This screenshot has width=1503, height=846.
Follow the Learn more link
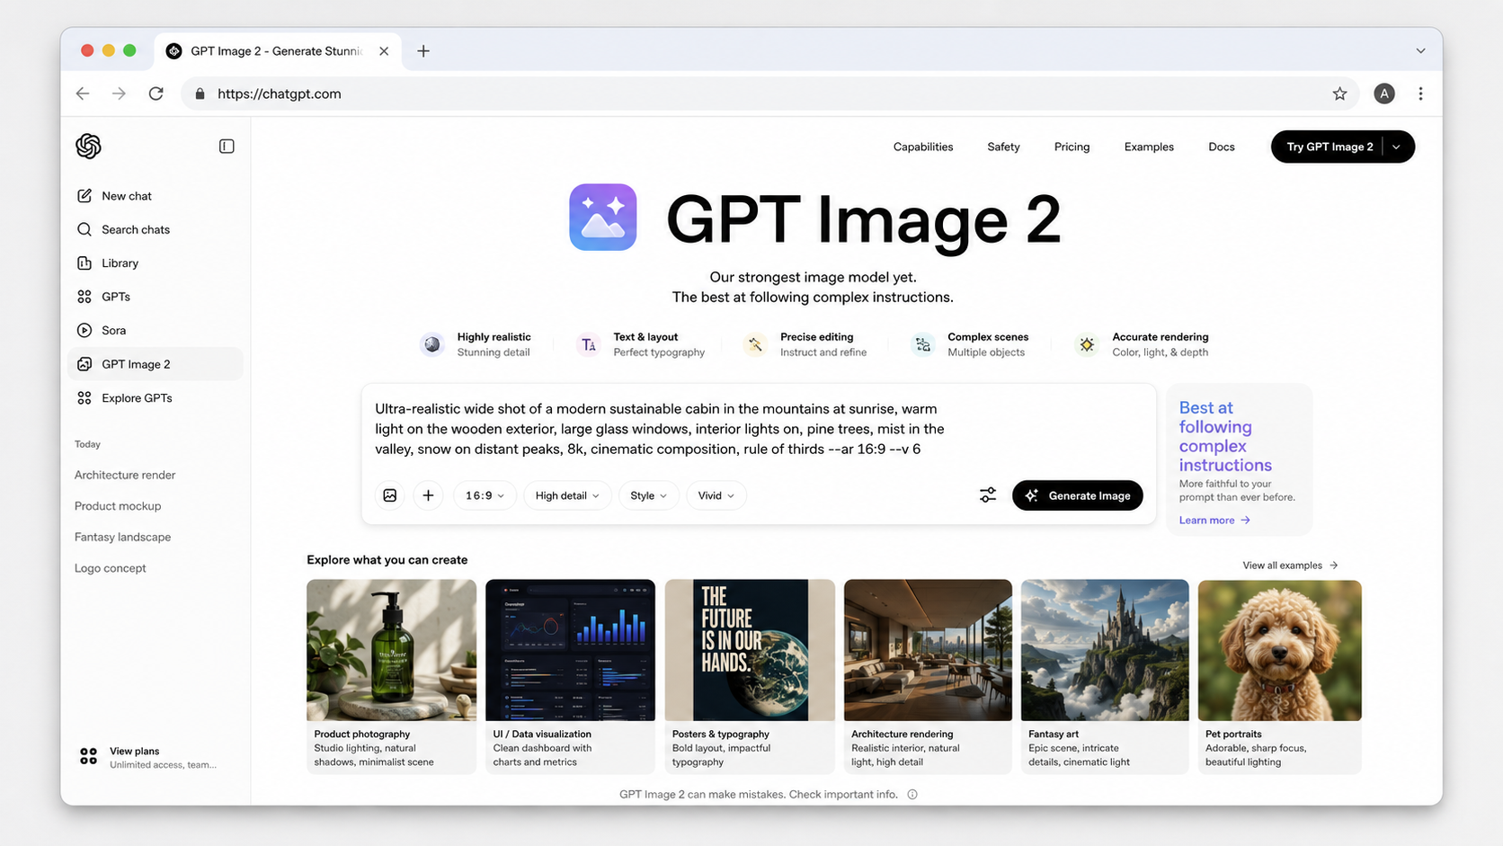click(1214, 521)
